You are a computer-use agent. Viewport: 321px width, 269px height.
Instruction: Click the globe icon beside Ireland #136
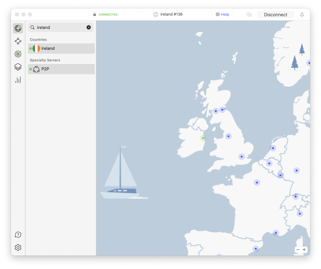(x=155, y=14)
